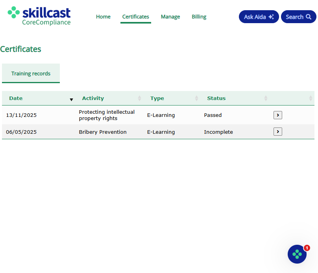Open the Manage menu
318x273 pixels.
click(170, 17)
